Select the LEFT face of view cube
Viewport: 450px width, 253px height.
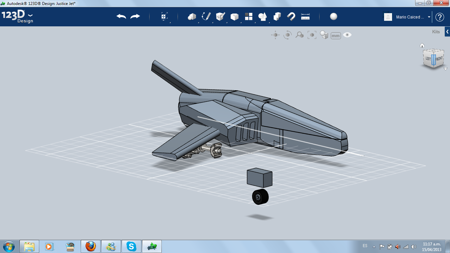(428, 59)
